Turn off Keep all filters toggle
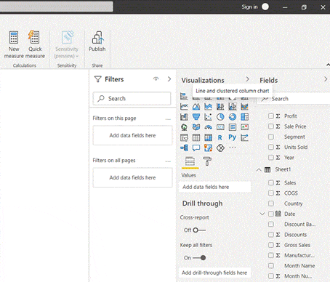 (x=199, y=257)
